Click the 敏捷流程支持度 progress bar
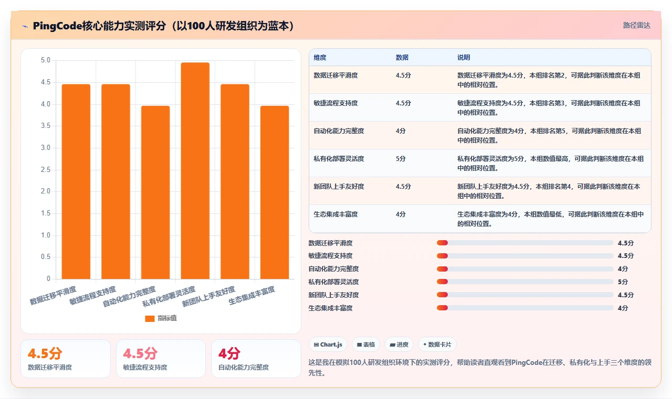Viewport: 672px width, 399px height. point(525,256)
